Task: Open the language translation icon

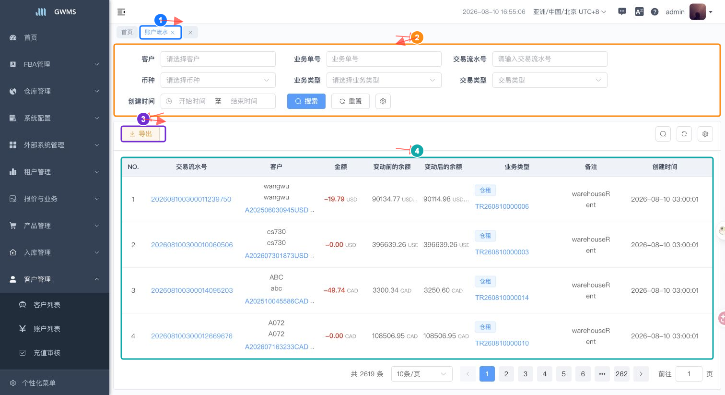Action: (x=639, y=12)
